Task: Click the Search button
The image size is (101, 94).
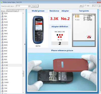Action: [35, 6]
